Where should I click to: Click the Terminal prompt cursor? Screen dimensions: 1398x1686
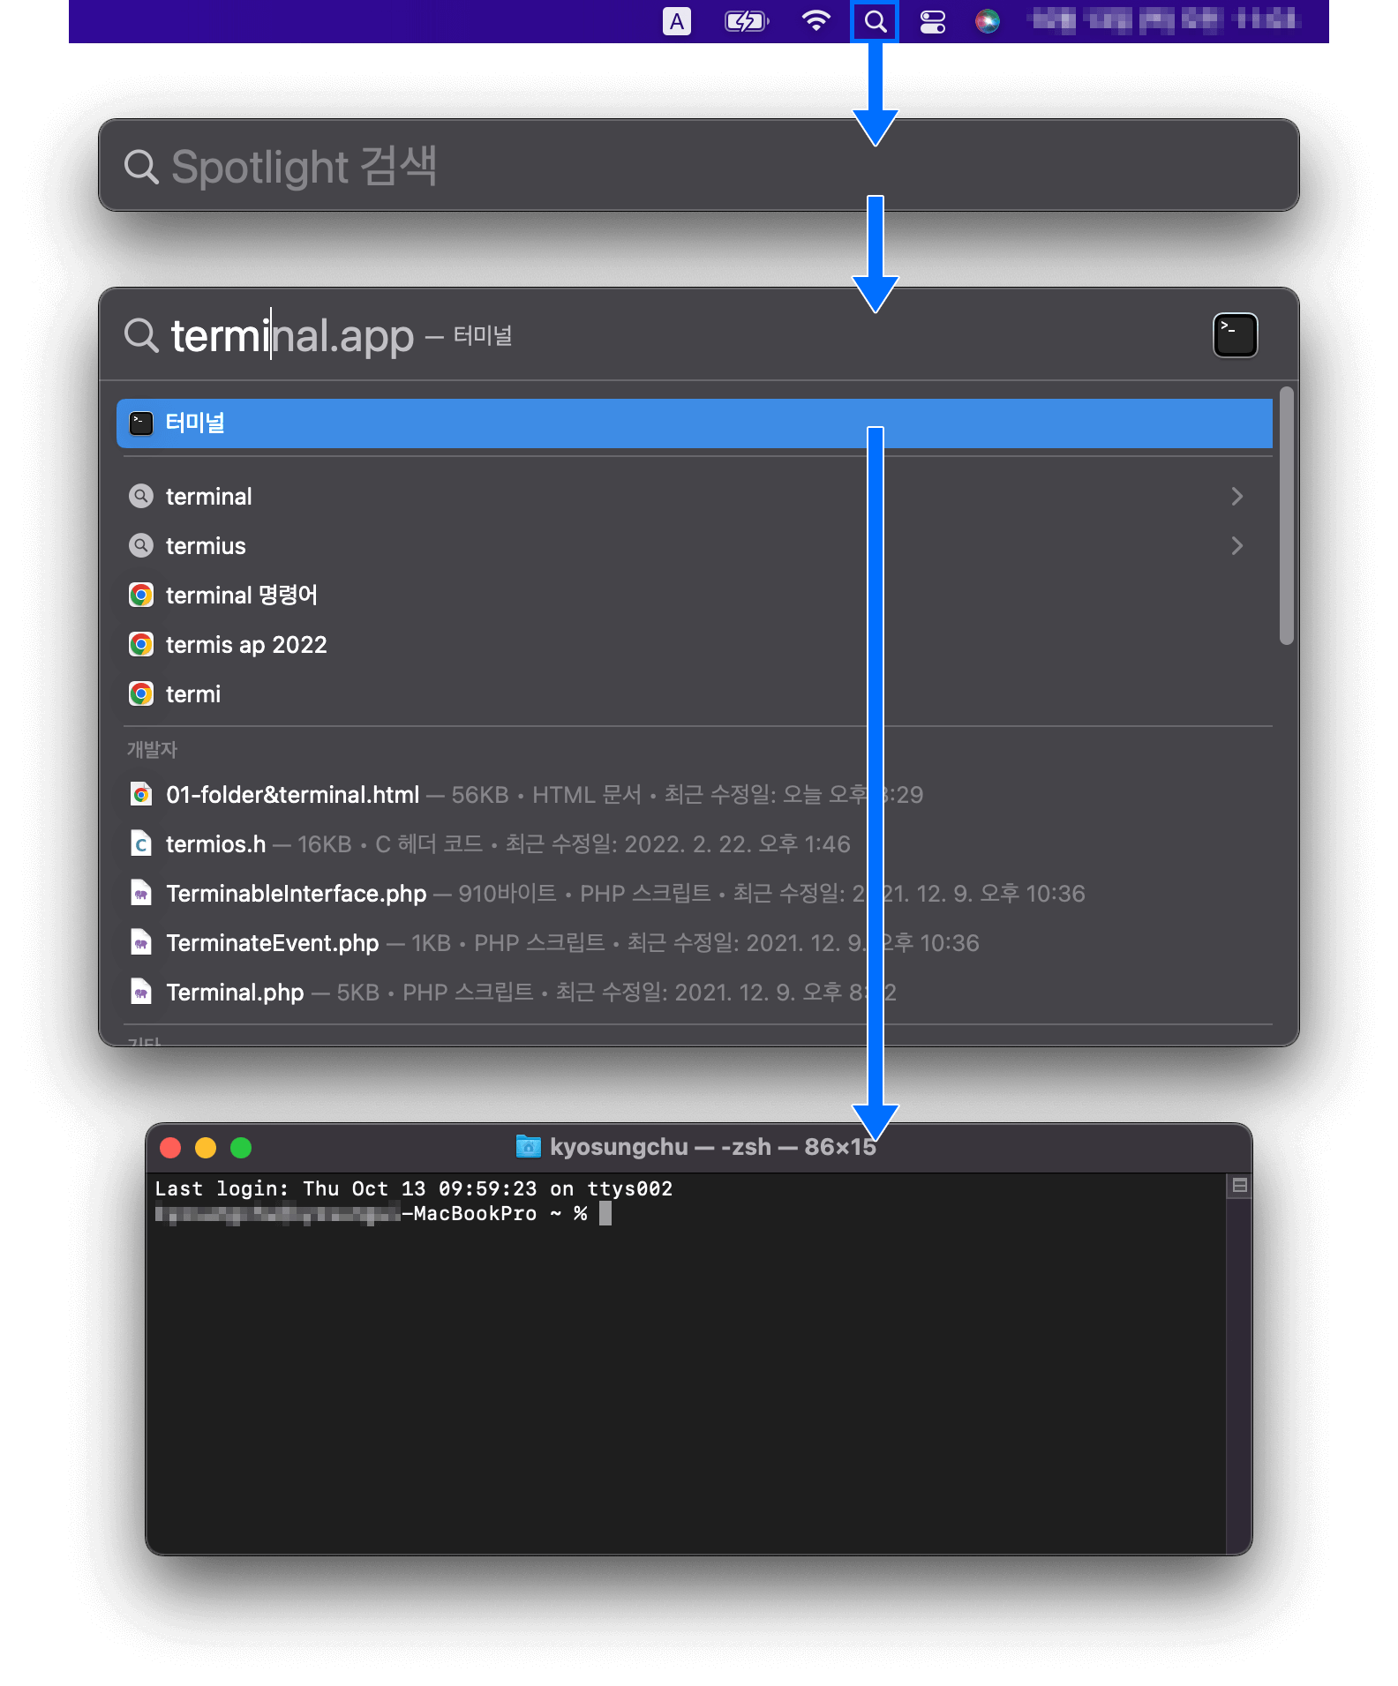click(x=605, y=1213)
